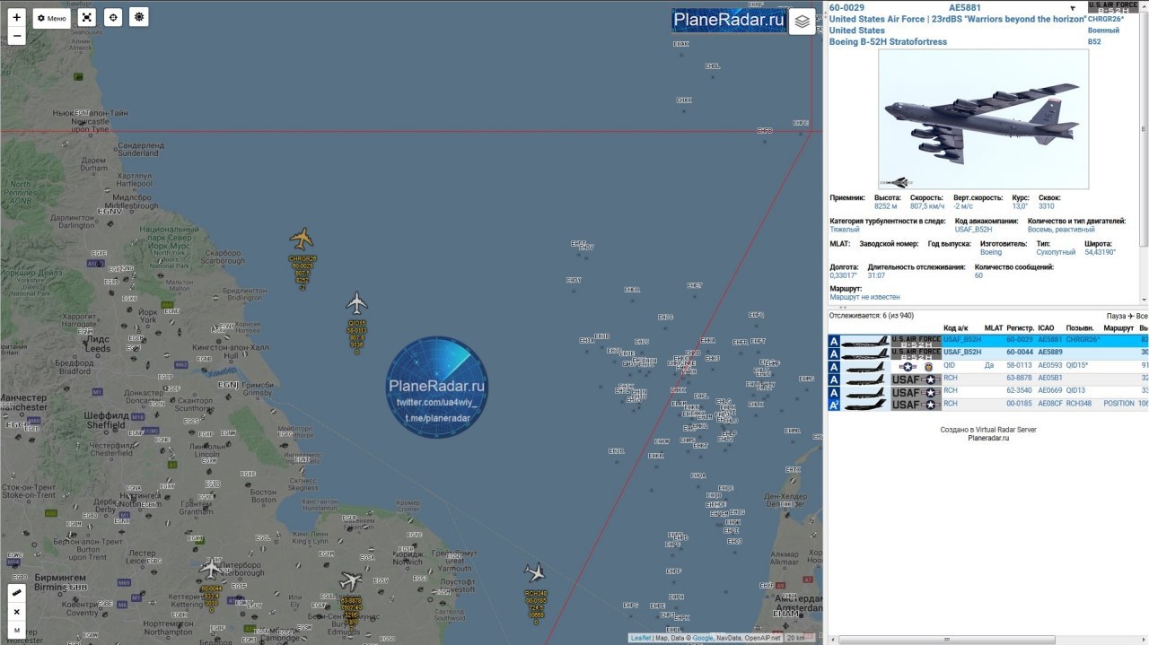Open the map layers selector

(803, 22)
